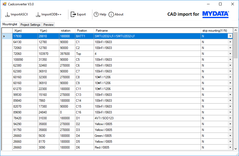Click partname cell in C9 row

tap(147, 83)
